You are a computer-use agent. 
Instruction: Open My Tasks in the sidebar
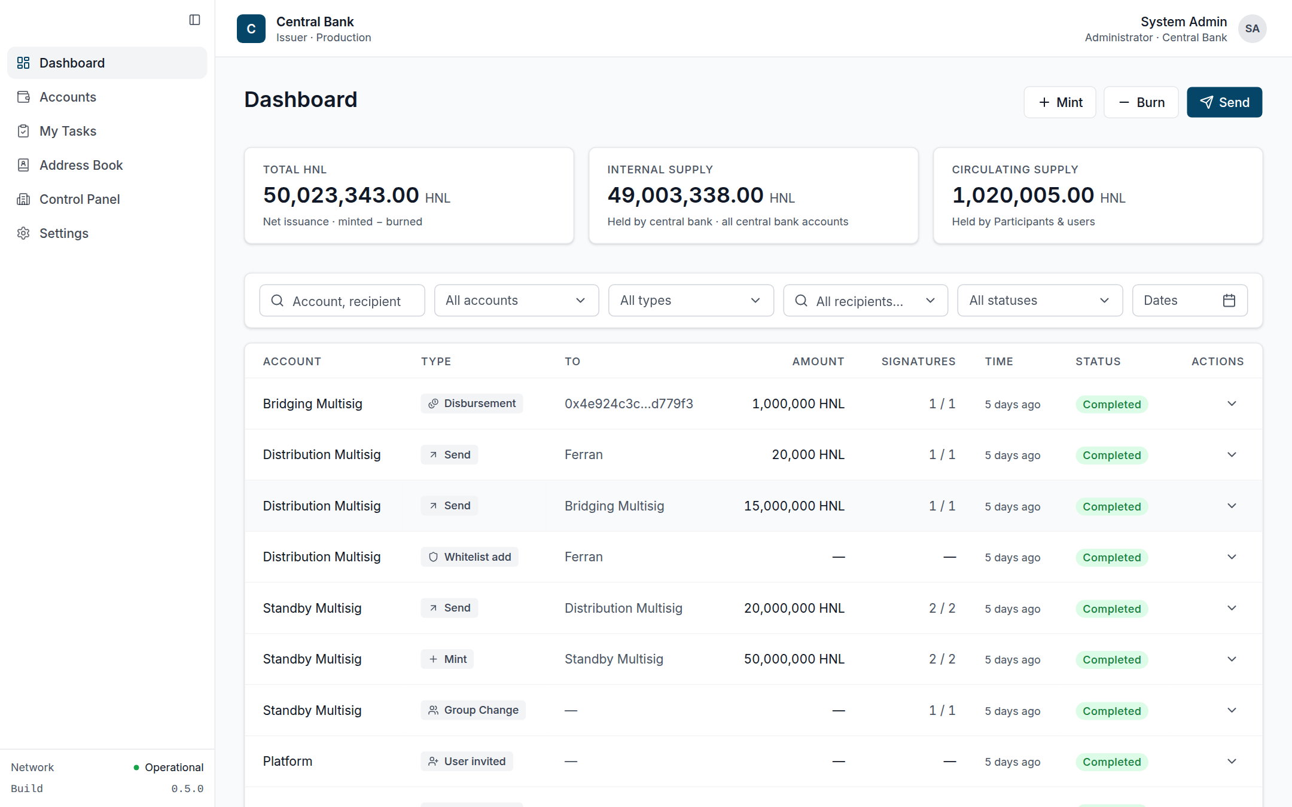(x=107, y=131)
